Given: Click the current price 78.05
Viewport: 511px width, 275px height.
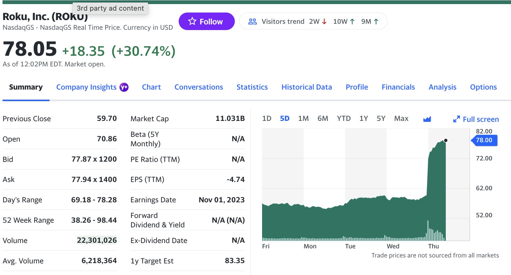Looking at the screenshot, I should tap(30, 49).
